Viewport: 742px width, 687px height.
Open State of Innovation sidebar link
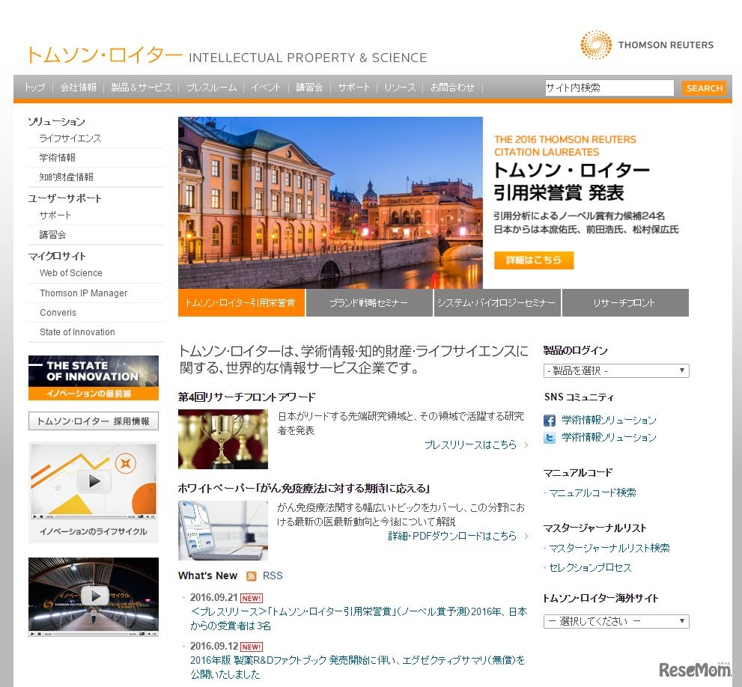77,332
